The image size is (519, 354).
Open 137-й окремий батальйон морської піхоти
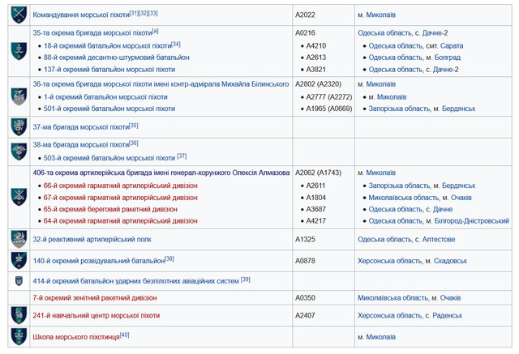(x=109, y=70)
